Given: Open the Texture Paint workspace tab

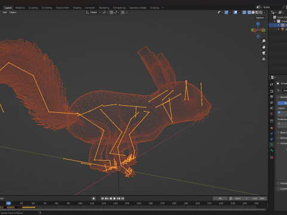Looking at the screenshot, I should coord(62,8).
